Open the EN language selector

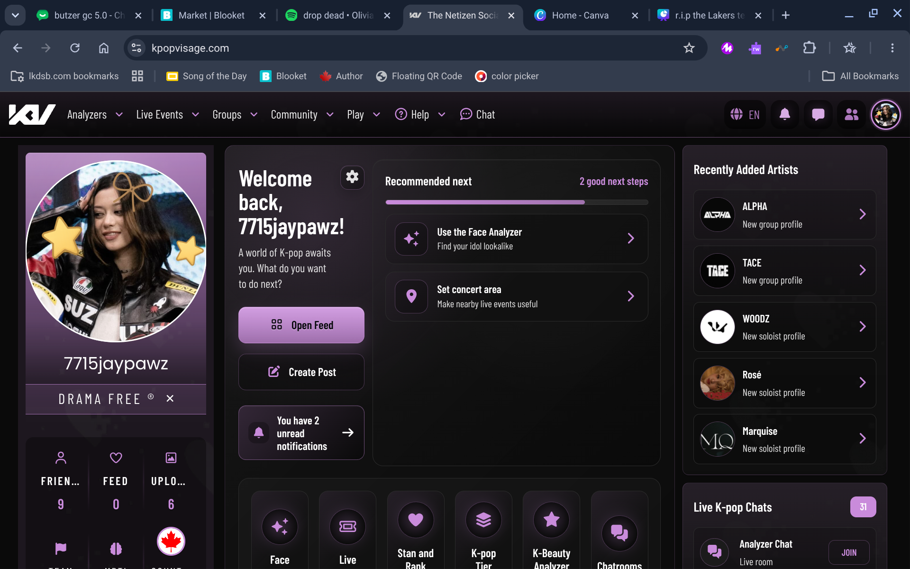(745, 115)
